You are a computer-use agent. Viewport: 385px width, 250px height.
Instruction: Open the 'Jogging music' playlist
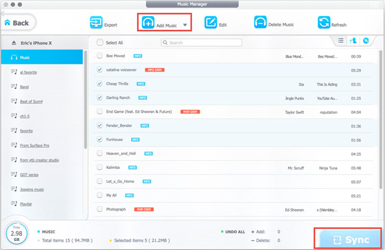(x=32, y=189)
